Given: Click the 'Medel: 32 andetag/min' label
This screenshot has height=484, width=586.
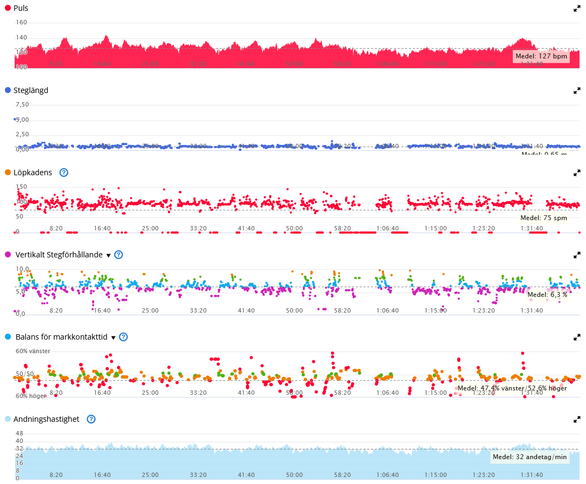Looking at the screenshot, I should click(530, 457).
